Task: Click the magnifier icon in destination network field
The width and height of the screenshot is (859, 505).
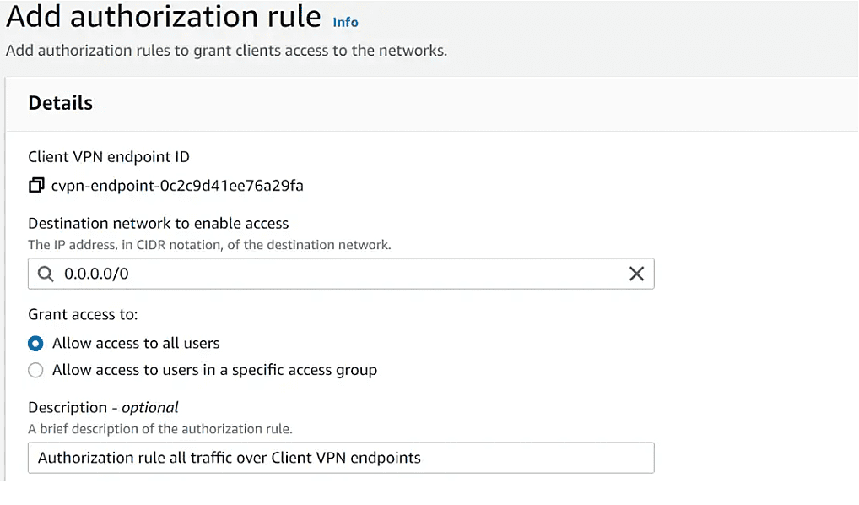Action: 46,274
